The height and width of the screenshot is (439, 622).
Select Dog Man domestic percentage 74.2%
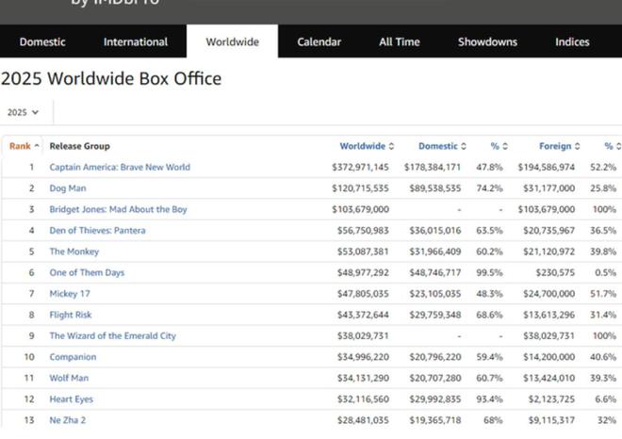coord(489,188)
